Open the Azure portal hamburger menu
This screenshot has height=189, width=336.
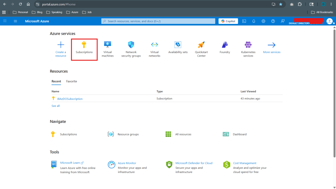[15, 21]
